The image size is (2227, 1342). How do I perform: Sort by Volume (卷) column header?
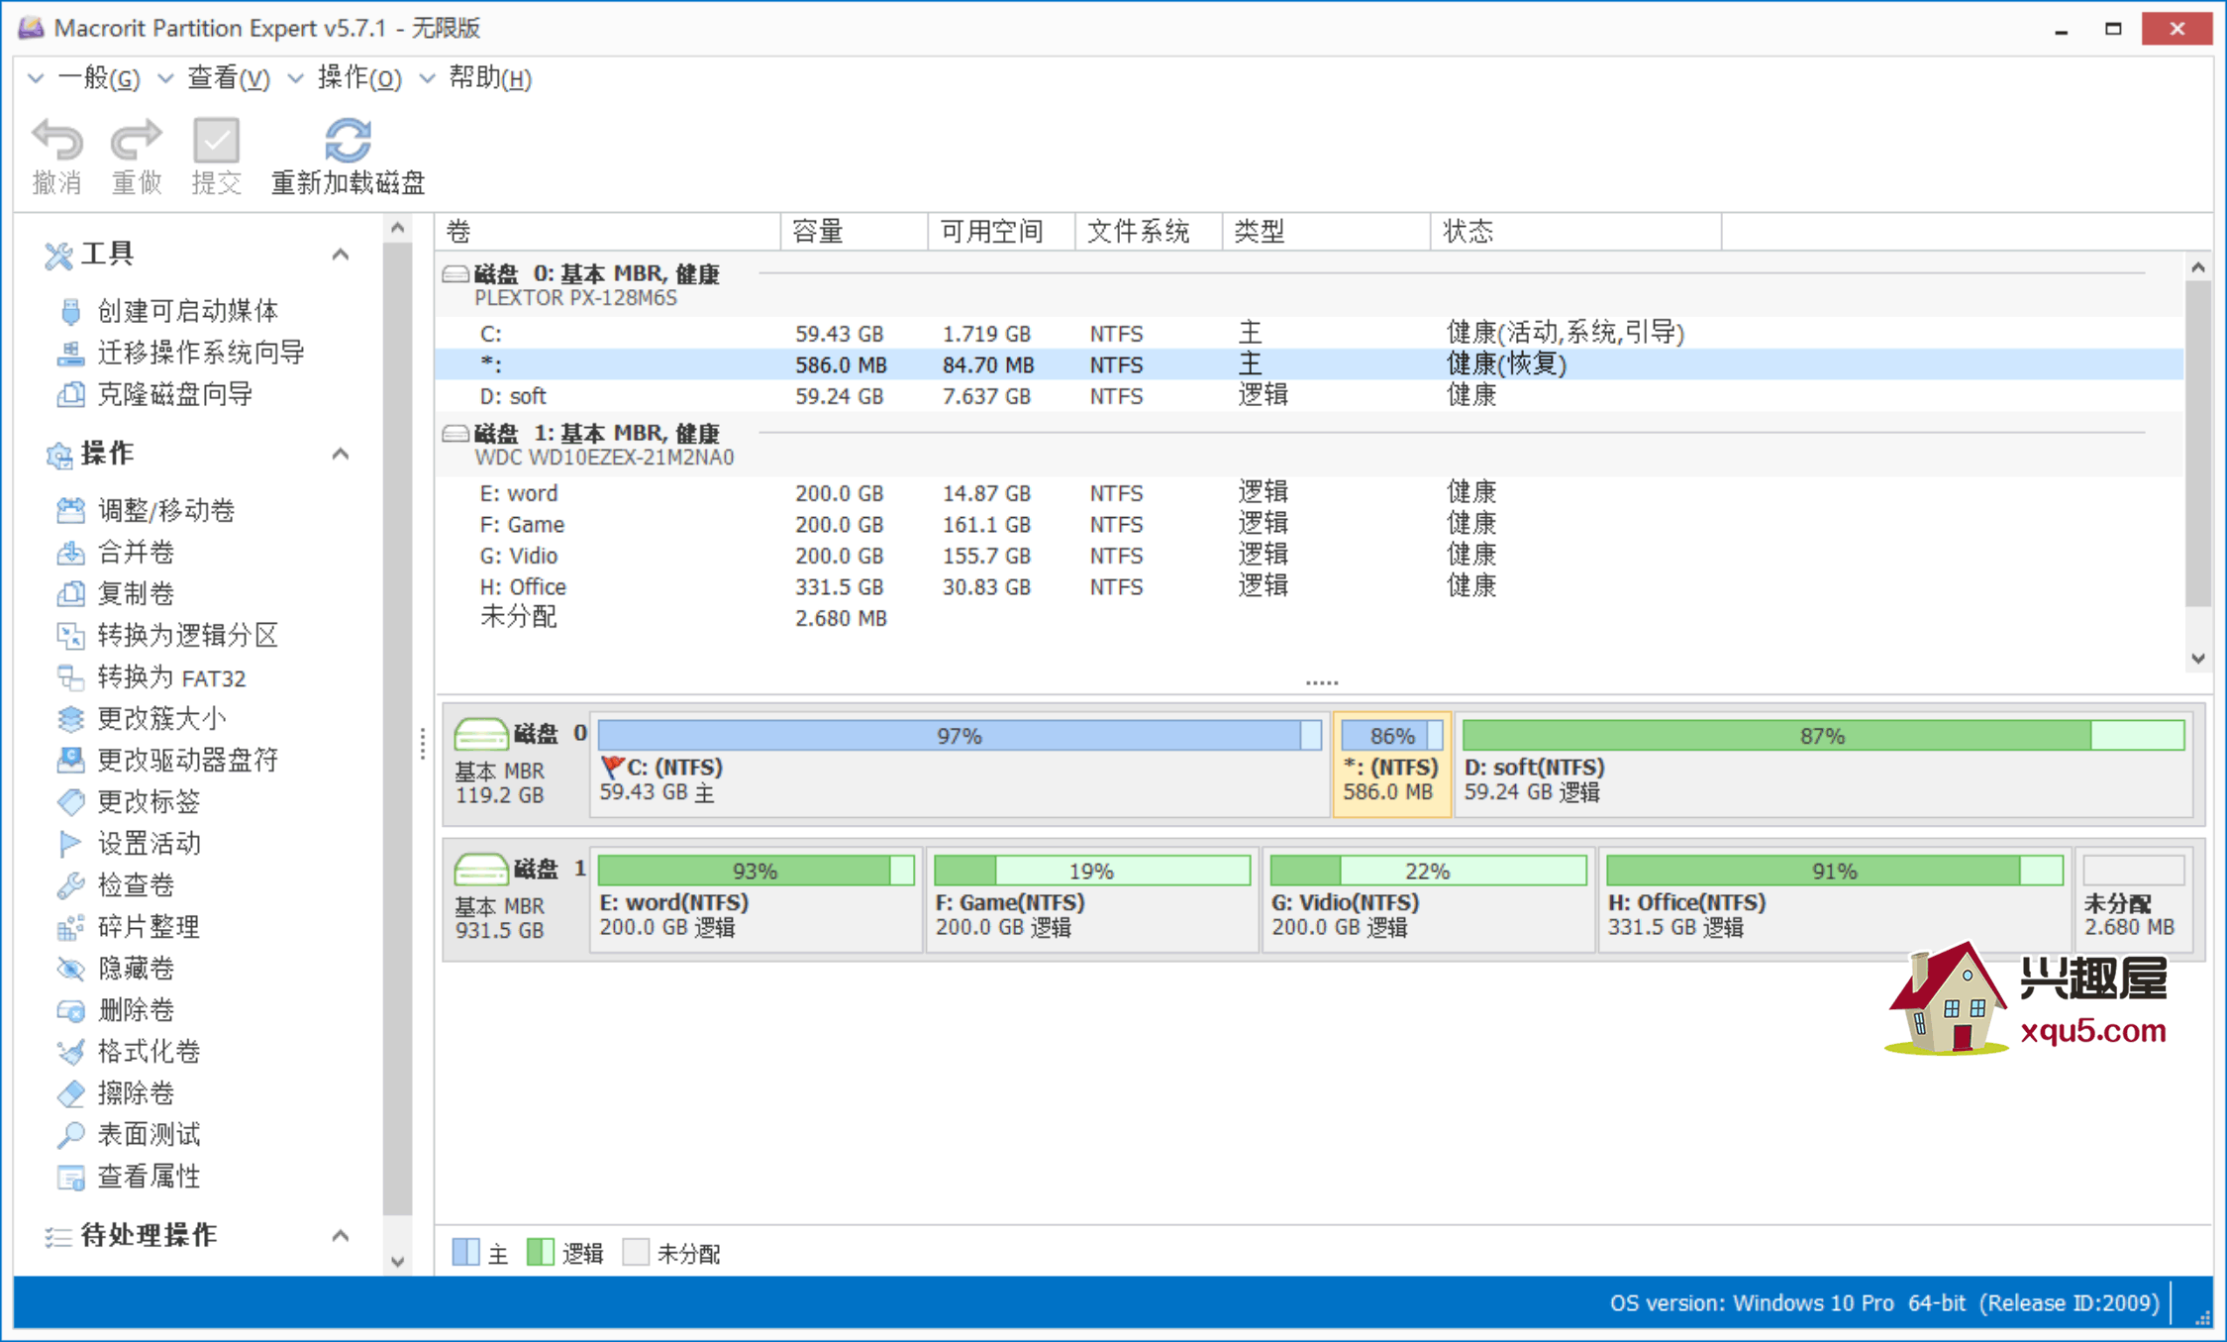coord(608,232)
